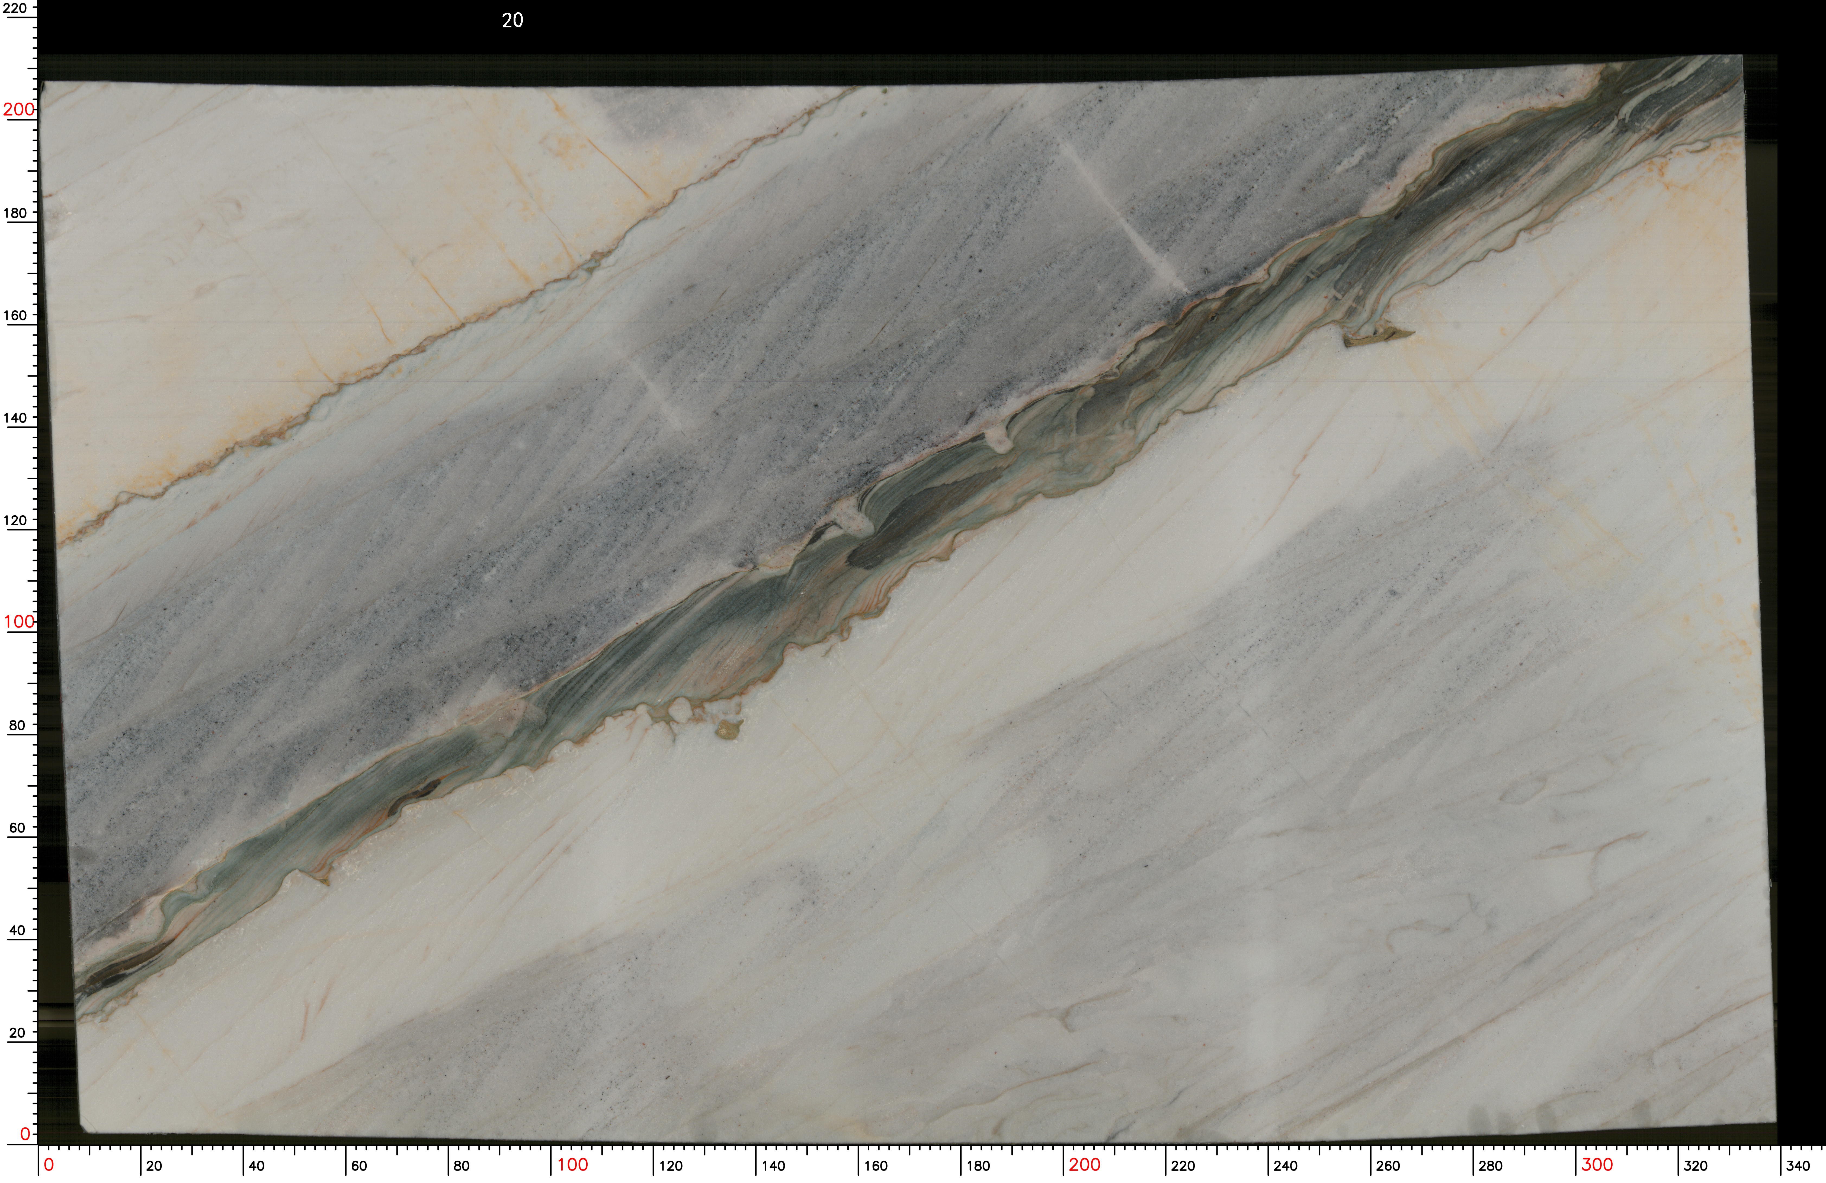Click the red 0 on the horizontal ruler
This screenshot has height=1183, width=1826.
(x=49, y=1165)
